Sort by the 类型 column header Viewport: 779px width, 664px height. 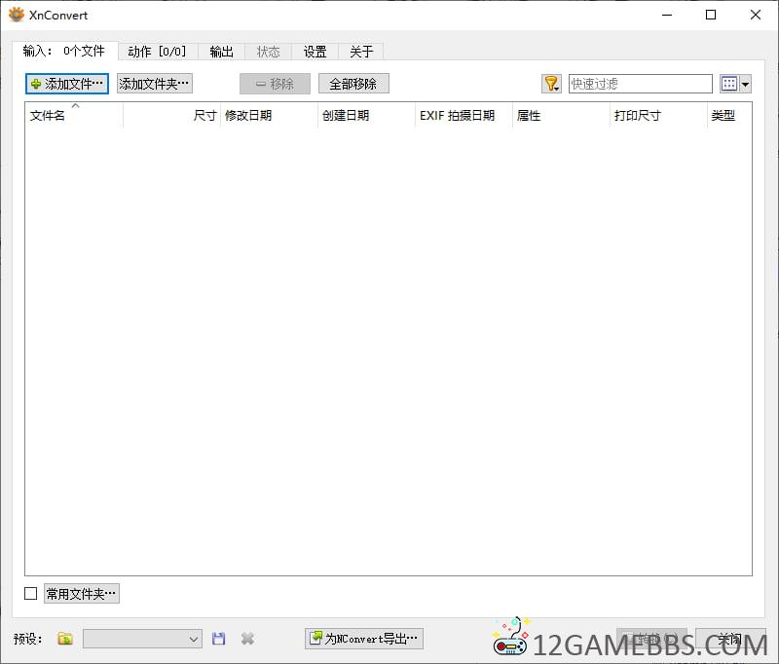pyautogui.click(x=729, y=115)
